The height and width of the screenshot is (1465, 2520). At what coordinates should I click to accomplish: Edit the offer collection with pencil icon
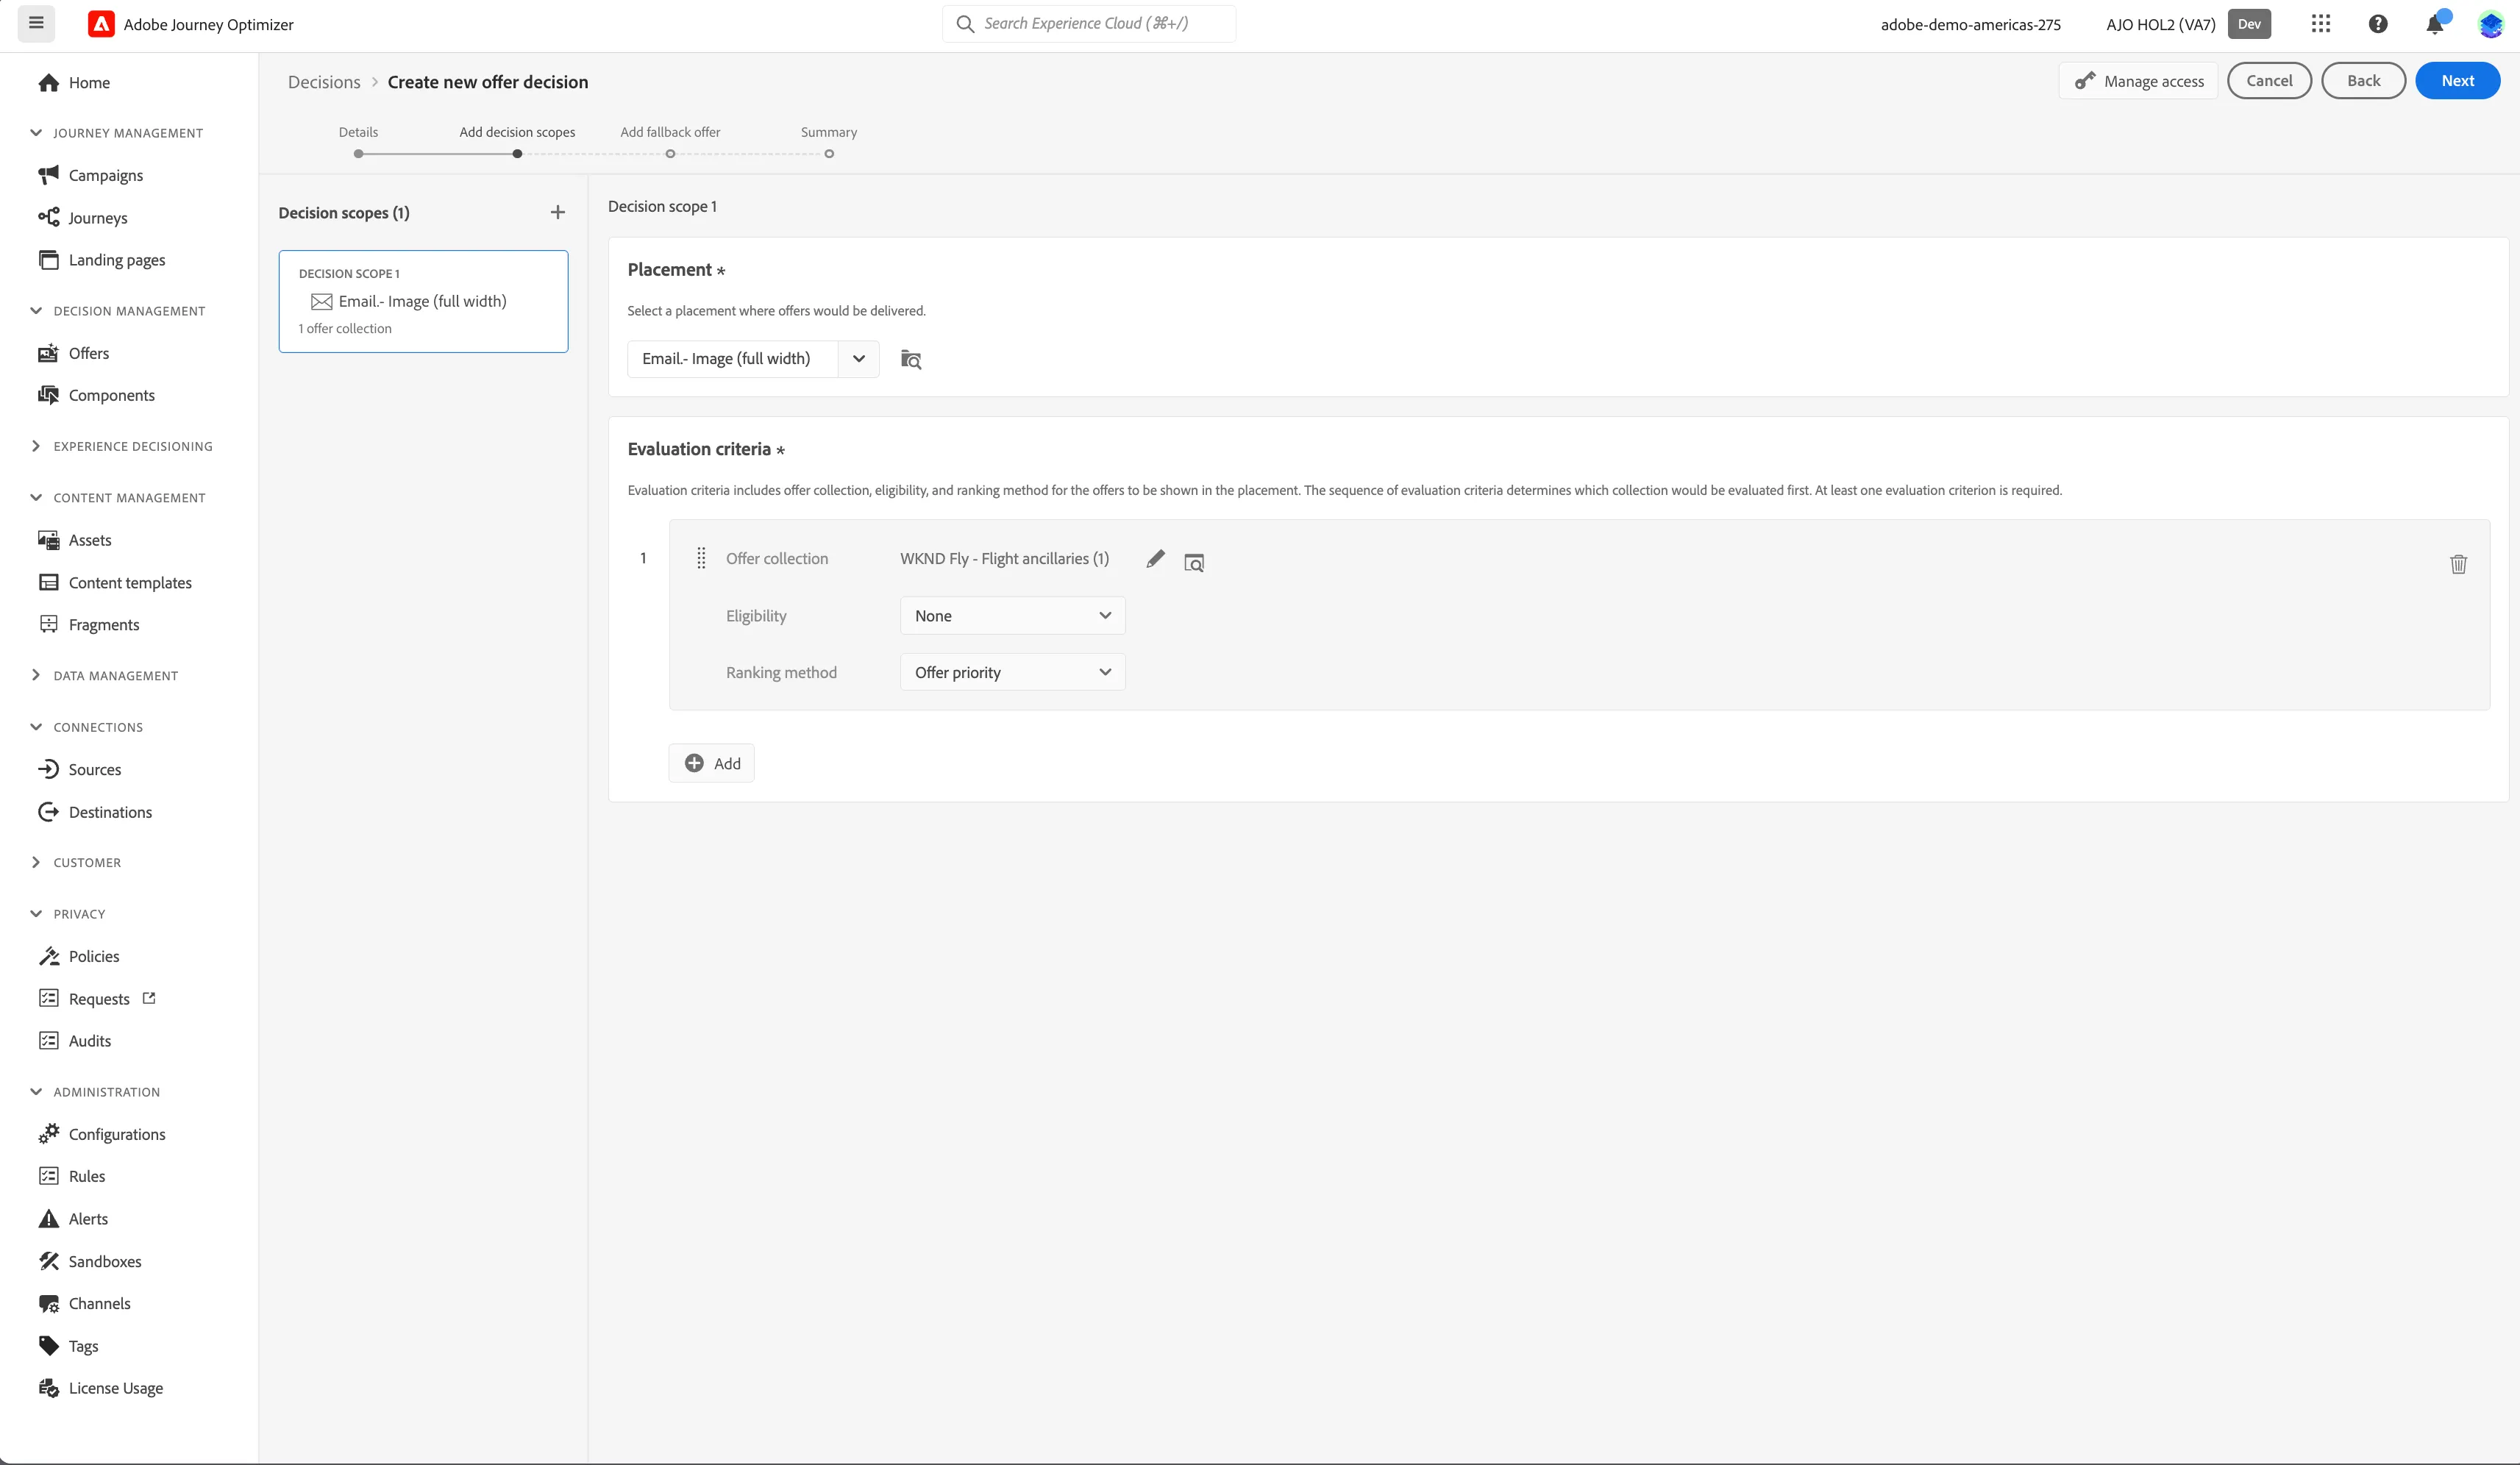(1155, 559)
